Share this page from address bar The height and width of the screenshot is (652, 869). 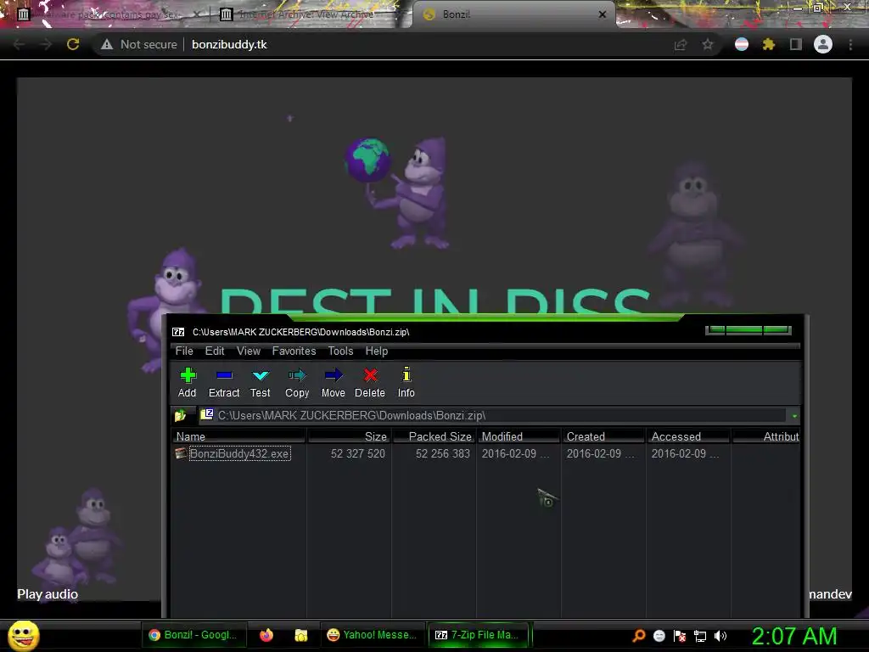(681, 44)
